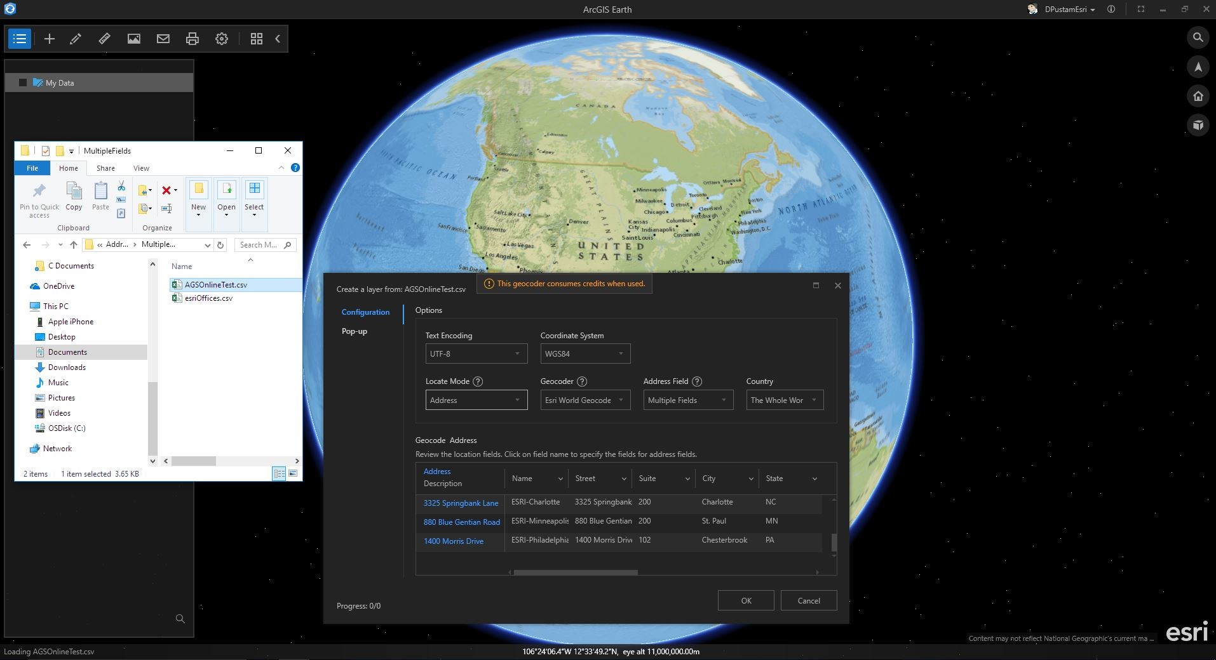Image resolution: width=1216 pixels, height=660 pixels.
Task: Go up one folder level in Explorer
Action: pyautogui.click(x=74, y=245)
